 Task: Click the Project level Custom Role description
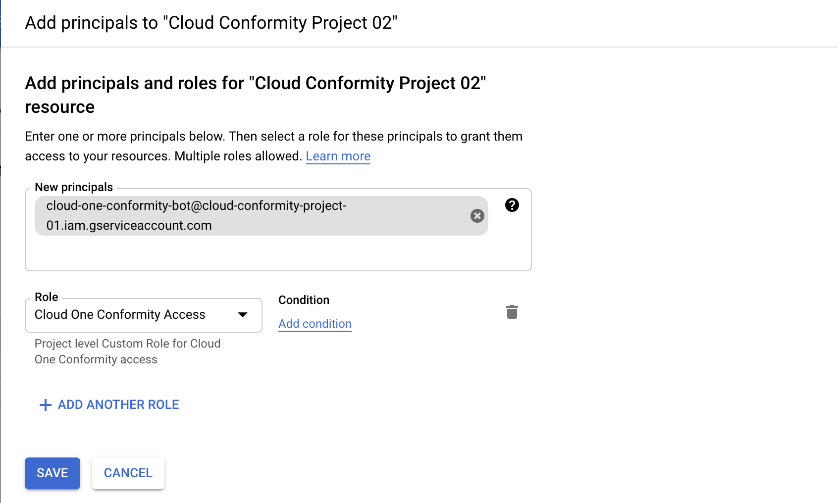point(127,352)
